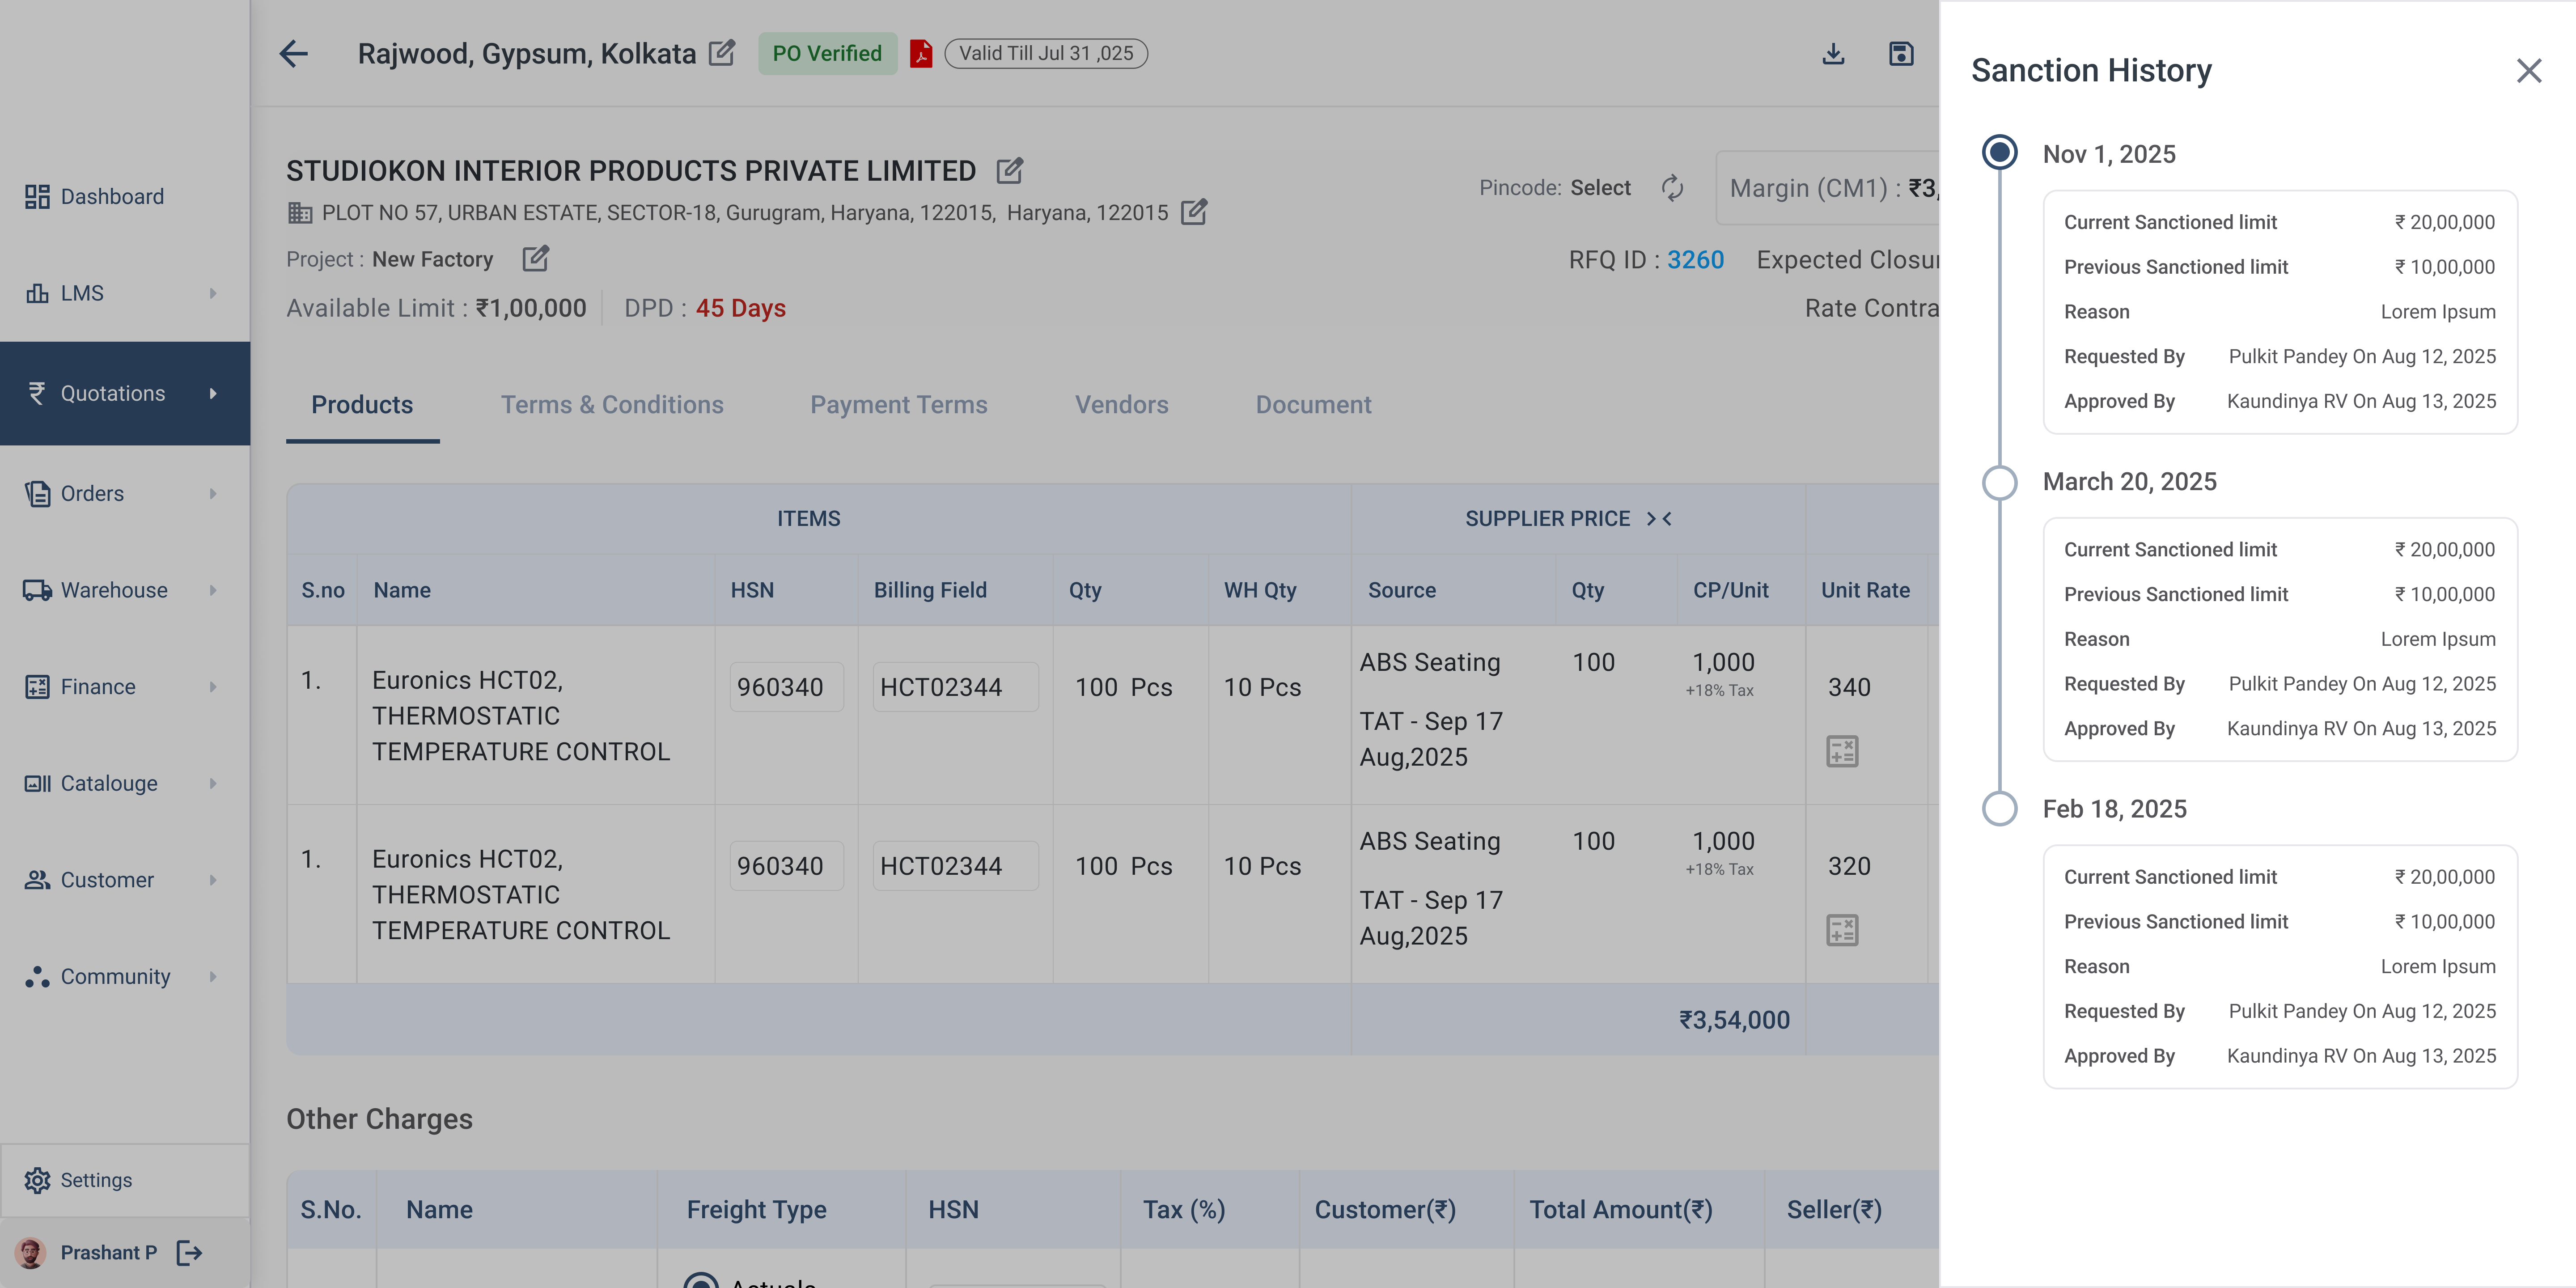This screenshot has height=1288, width=2576.
Task: Click the Dashboard sidebar icon
Action: click(x=37, y=197)
